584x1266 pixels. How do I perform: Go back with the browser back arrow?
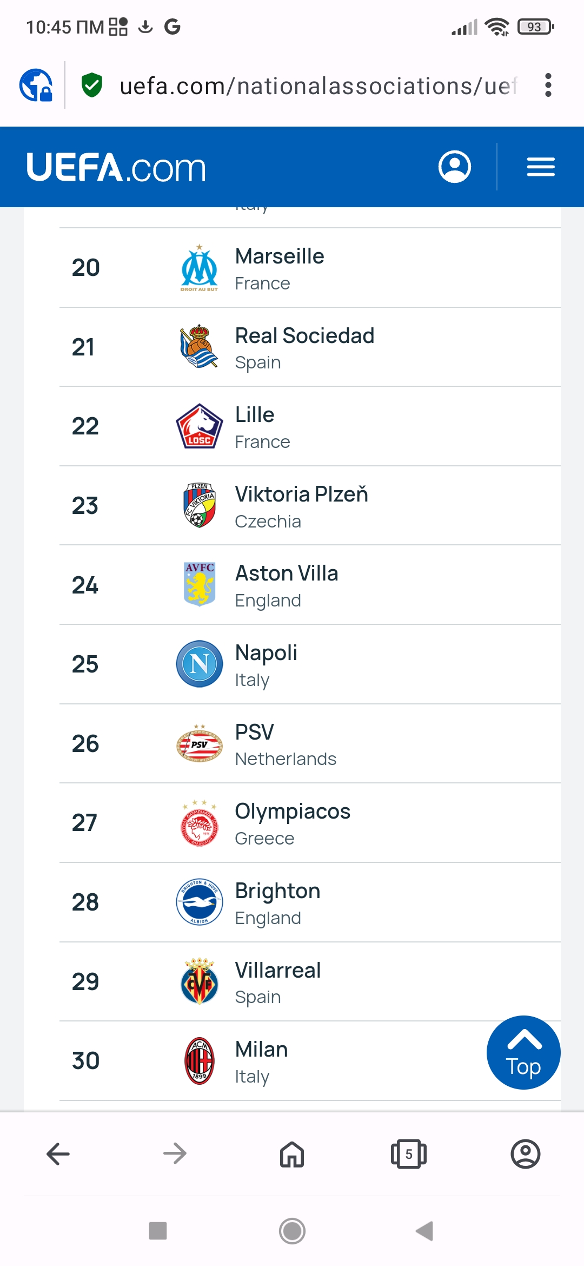pos(58,1154)
